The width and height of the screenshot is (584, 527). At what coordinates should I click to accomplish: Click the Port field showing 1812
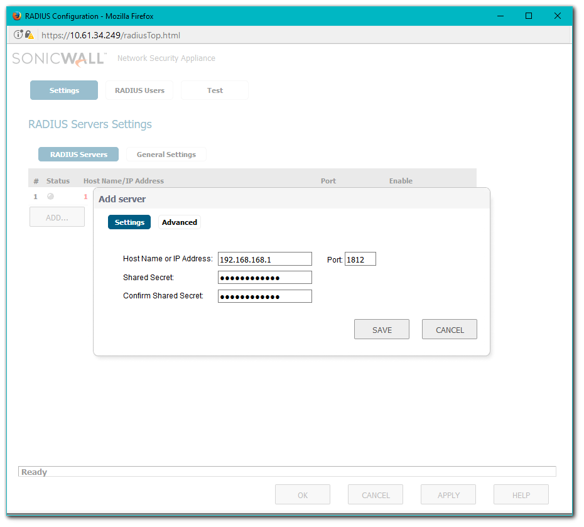pos(360,259)
